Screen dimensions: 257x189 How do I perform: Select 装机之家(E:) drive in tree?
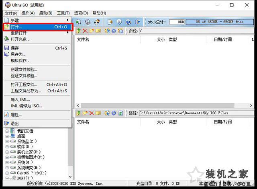[29, 152]
